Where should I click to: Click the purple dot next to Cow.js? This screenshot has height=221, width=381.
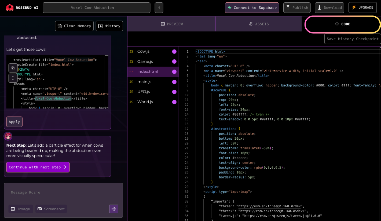pos(174,51)
